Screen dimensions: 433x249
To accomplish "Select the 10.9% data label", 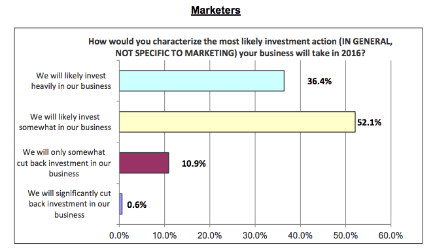I will 194,163.
